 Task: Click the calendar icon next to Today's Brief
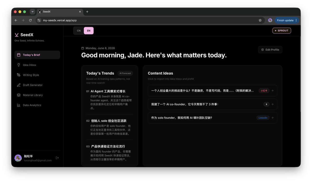19,55
